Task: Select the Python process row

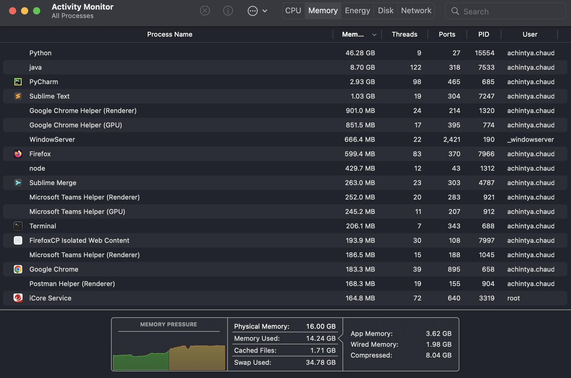Action: click(x=285, y=53)
